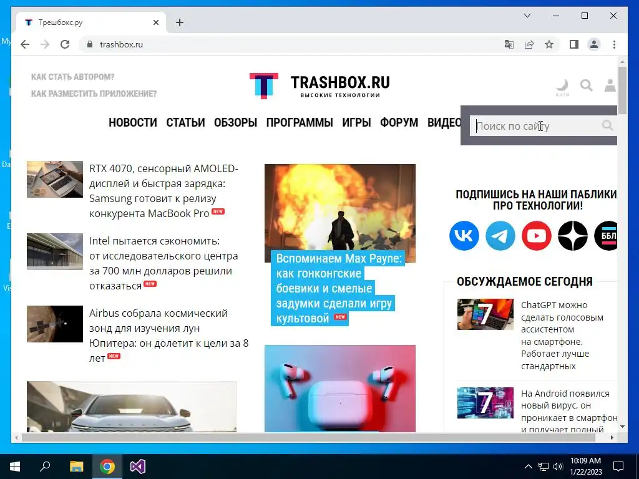
Task: Click the Trashbox.ru T logo
Action: [264, 85]
